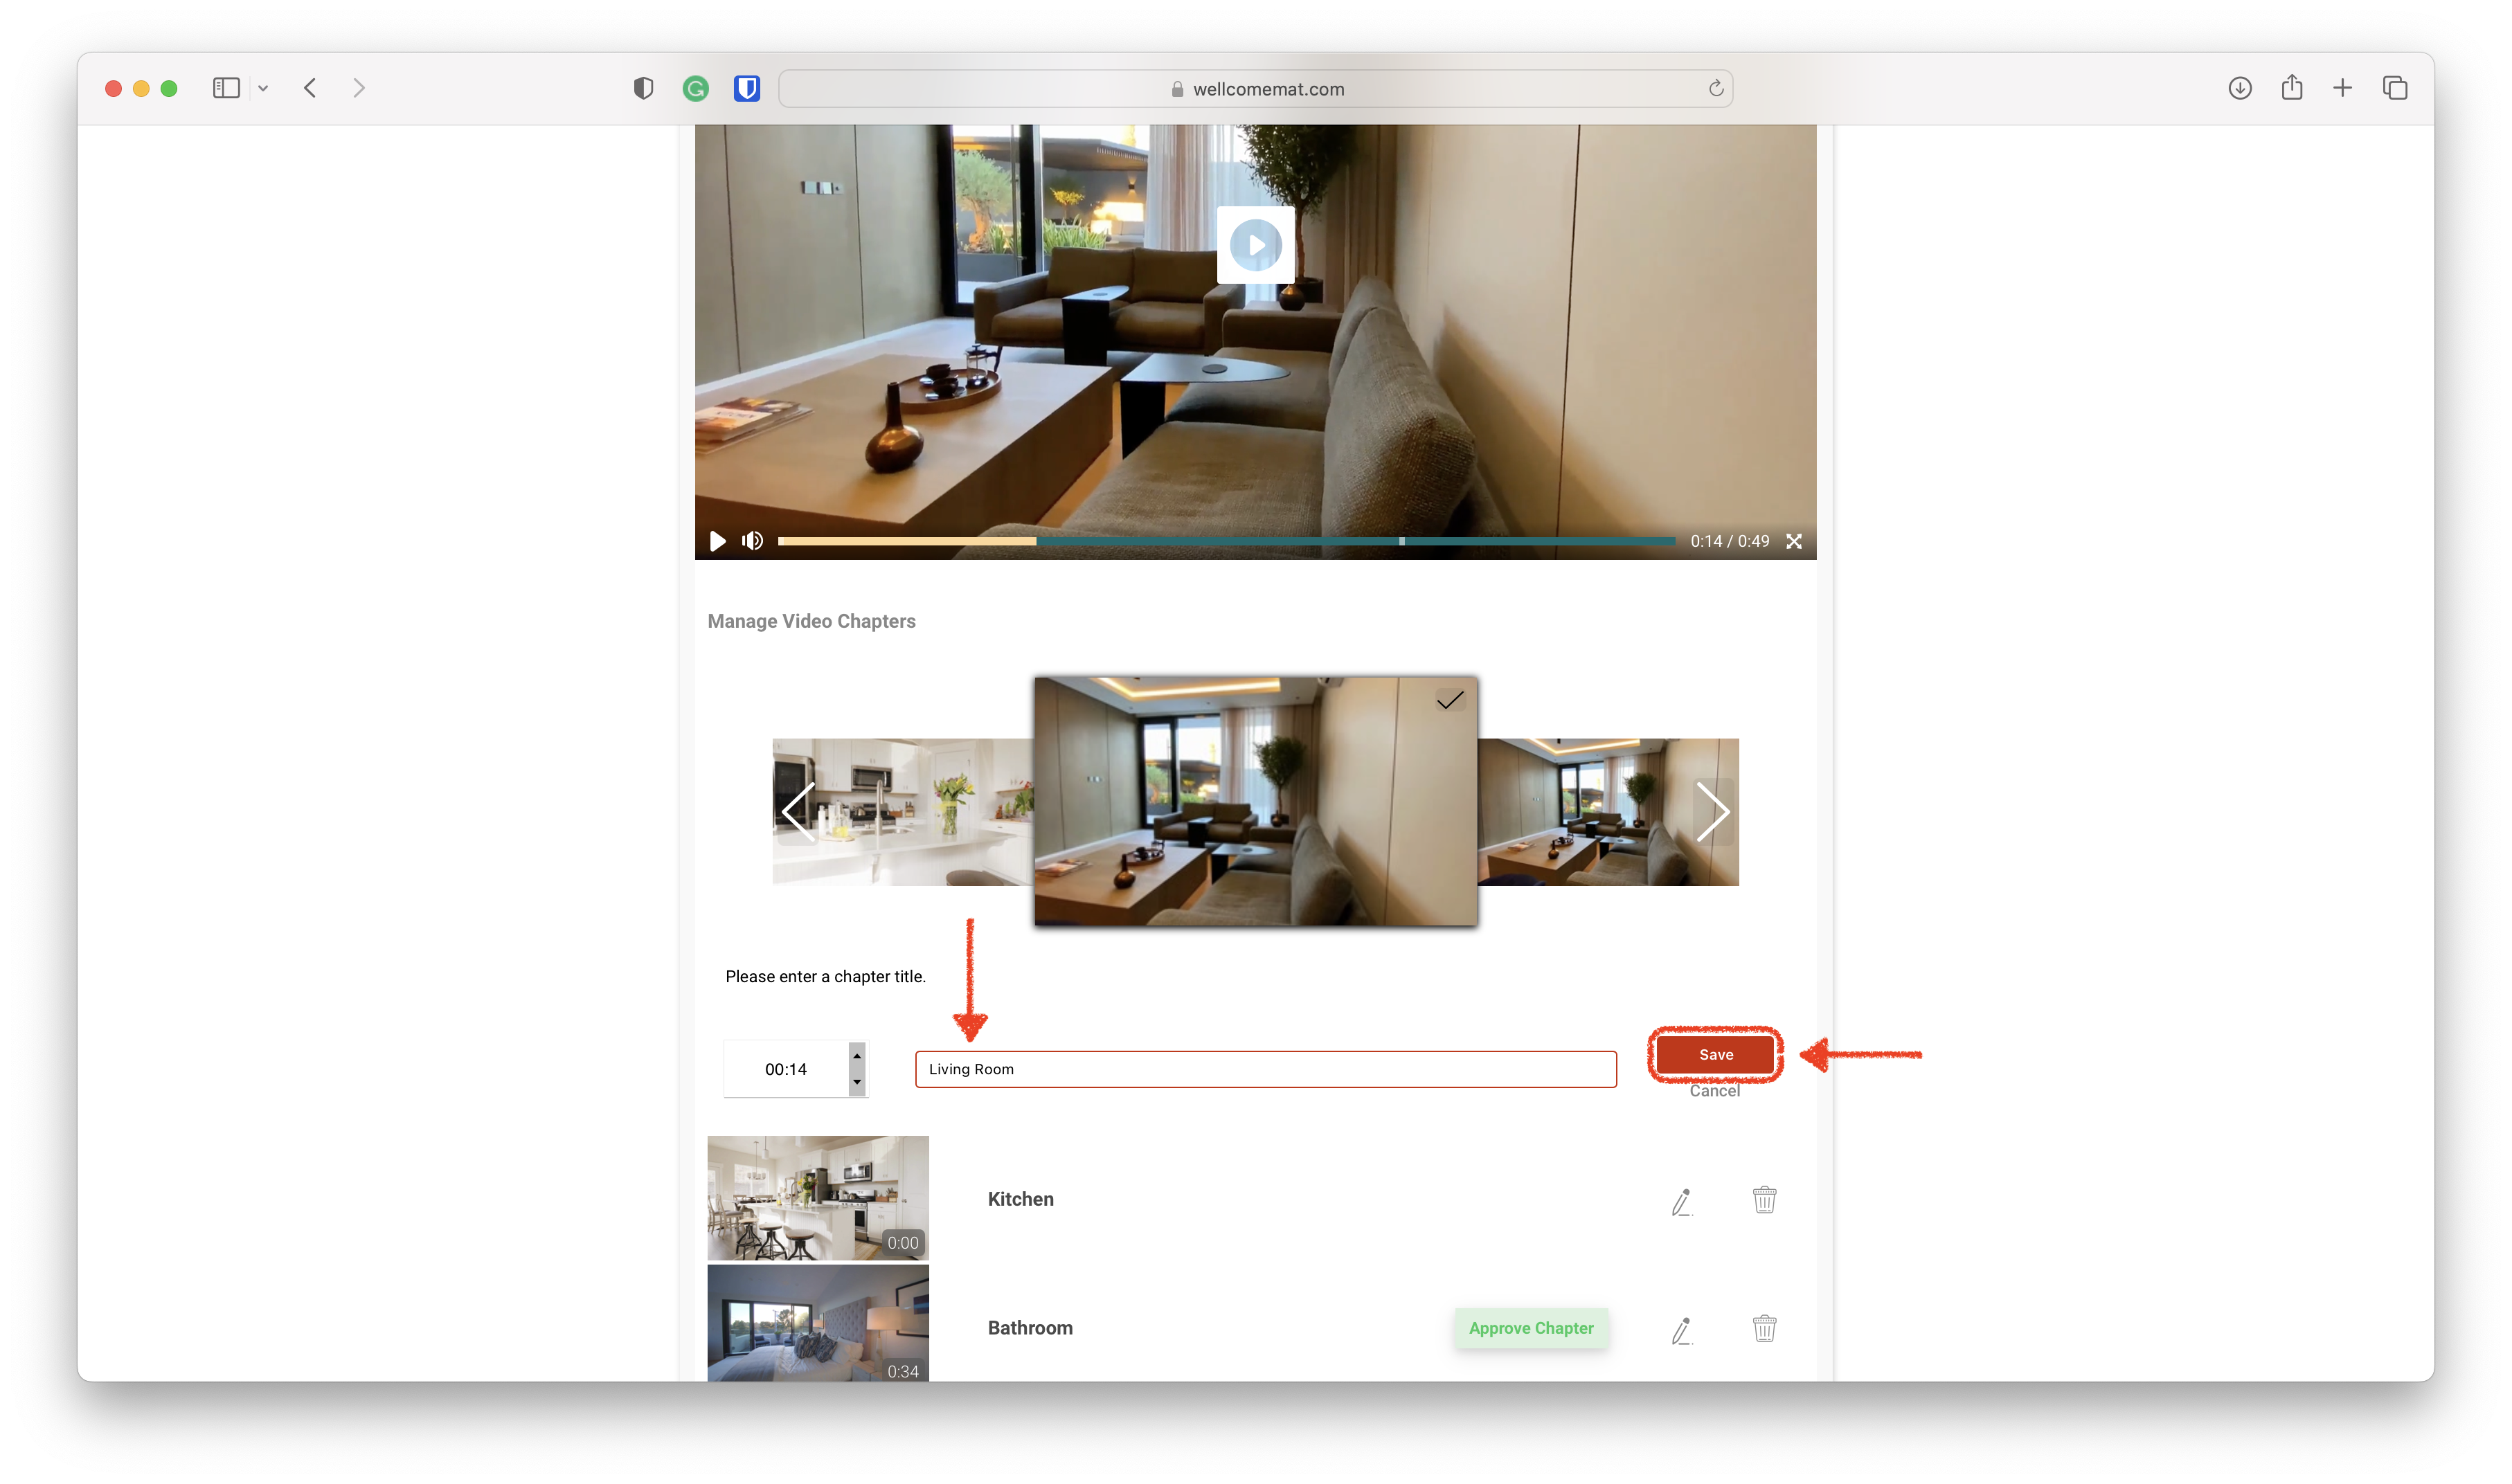Image resolution: width=2512 pixels, height=1484 pixels.
Task: Edit the Bathroom chapter with pencil icon
Action: [1681, 1330]
